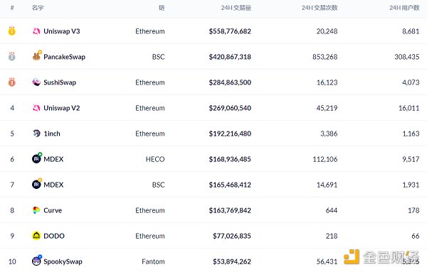Sort by 24H交易量 column header

(x=236, y=8)
